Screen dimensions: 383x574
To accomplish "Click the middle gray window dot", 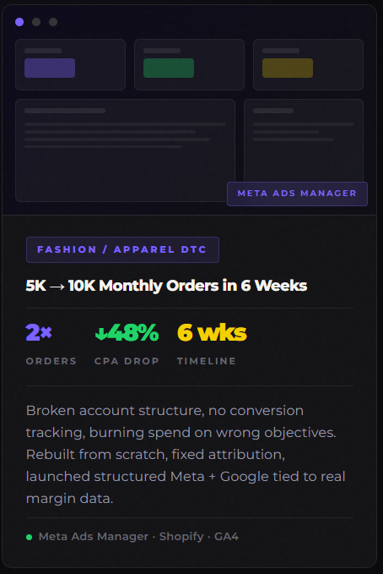I will click(x=36, y=22).
